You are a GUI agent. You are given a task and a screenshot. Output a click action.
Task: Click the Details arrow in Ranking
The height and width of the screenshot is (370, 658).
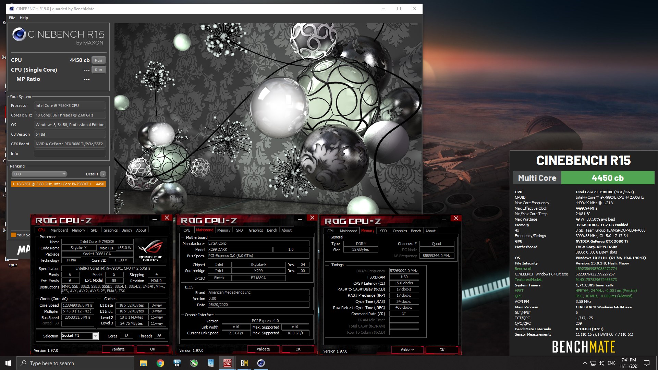click(x=103, y=174)
